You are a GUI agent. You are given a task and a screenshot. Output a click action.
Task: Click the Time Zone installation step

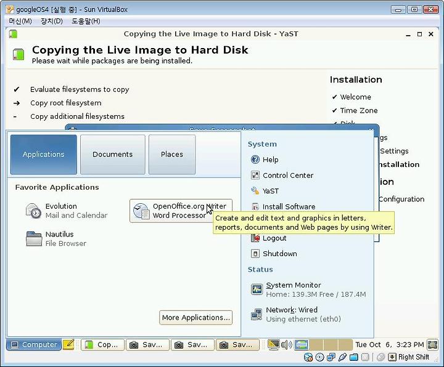[x=359, y=111]
